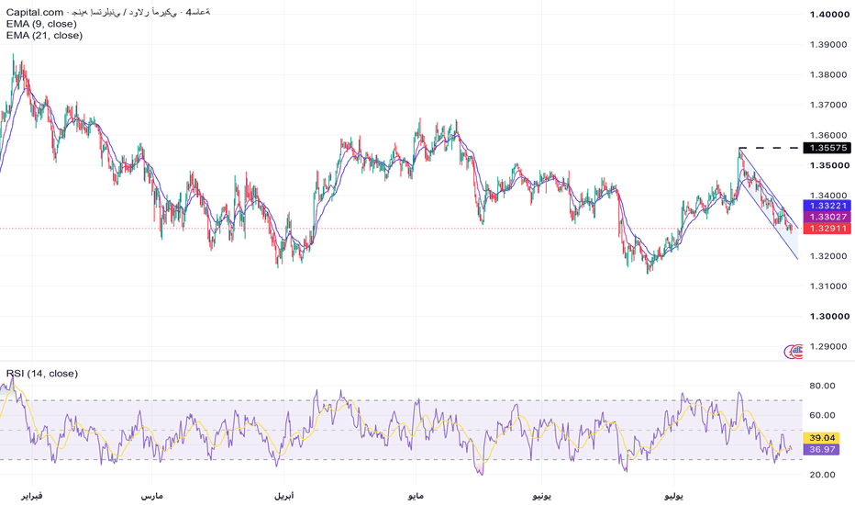Image resolution: width=855 pixels, height=505 pixels.
Task: Click the مايو month label on time axis
Action: click(x=416, y=496)
